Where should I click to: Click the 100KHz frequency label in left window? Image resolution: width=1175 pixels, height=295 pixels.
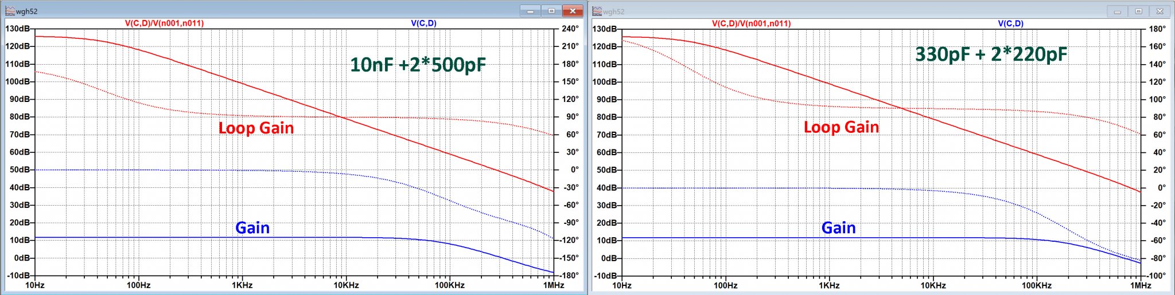point(449,285)
